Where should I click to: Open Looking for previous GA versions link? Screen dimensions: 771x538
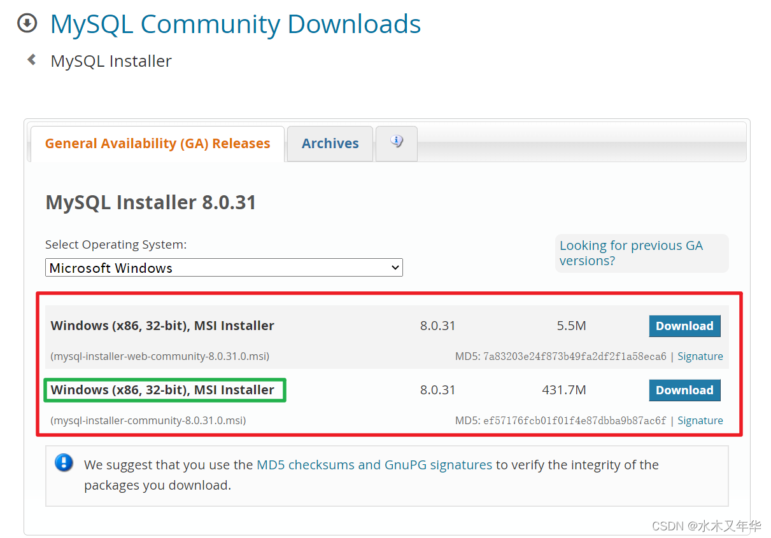pos(631,253)
